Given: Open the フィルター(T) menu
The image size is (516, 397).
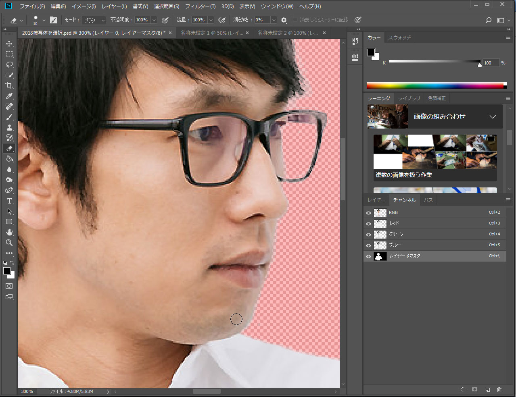Looking at the screenshot, I should 200,6.
